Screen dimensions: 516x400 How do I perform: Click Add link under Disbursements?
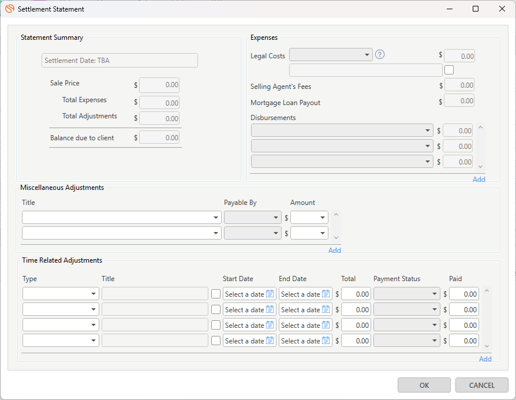[478, 179]
